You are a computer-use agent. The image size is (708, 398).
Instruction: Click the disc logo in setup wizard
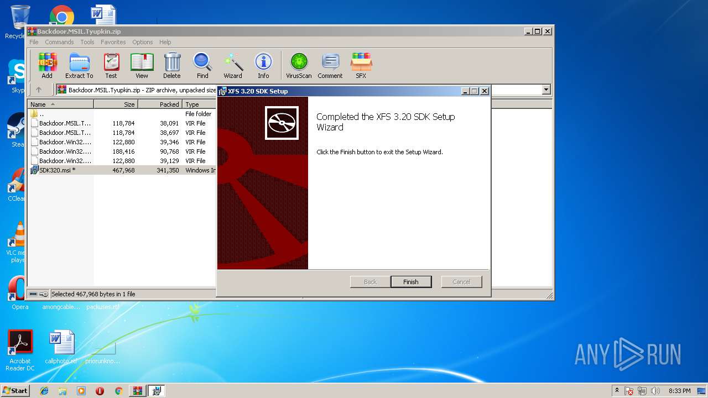click(282, 123)
